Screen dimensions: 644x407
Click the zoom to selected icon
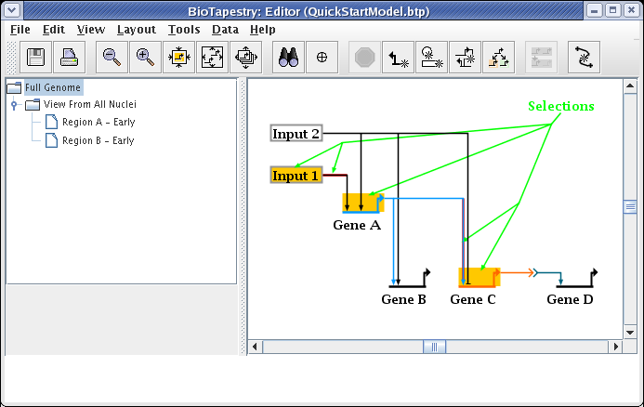coord(178,58)
